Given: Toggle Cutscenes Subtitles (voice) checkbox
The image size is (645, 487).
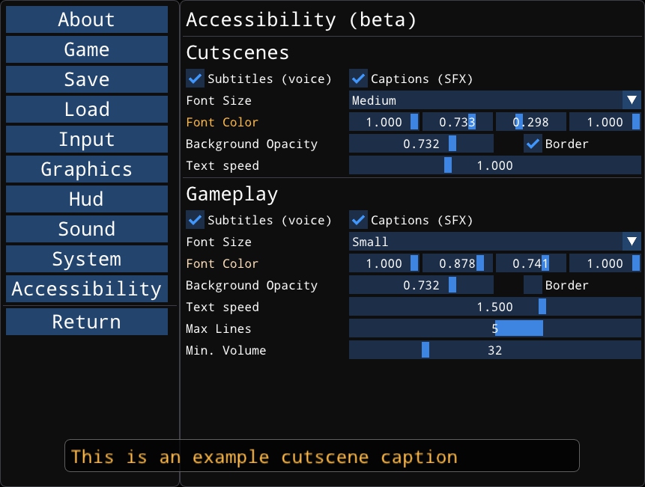Looking at the screenshot, I should pyautogui.click(x=195, y=79).
